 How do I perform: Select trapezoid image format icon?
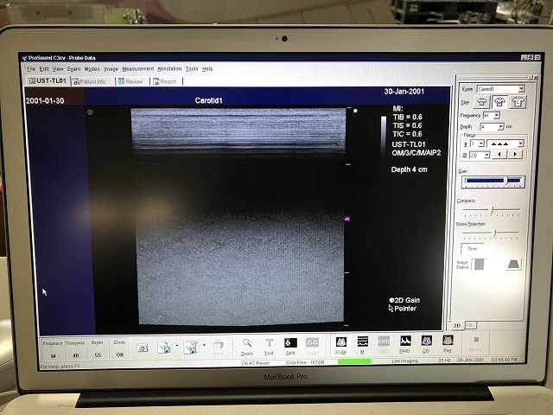(514, 264)
